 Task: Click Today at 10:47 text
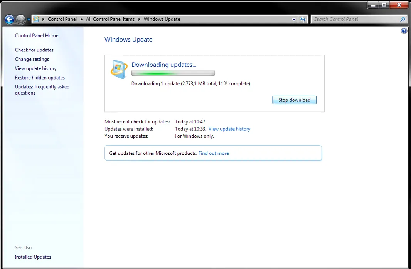[190, 122]
